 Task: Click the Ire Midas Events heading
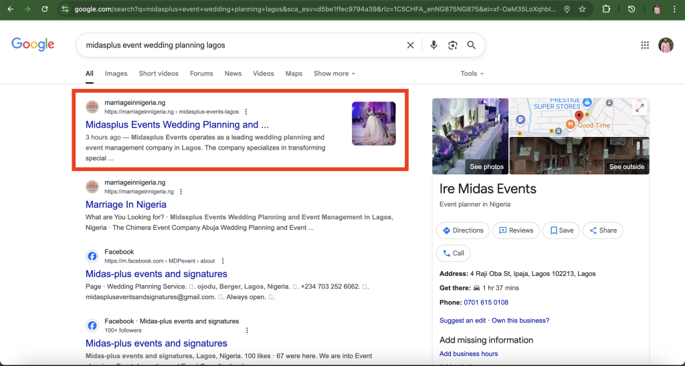pyautogui.click(x=488, y=189)
